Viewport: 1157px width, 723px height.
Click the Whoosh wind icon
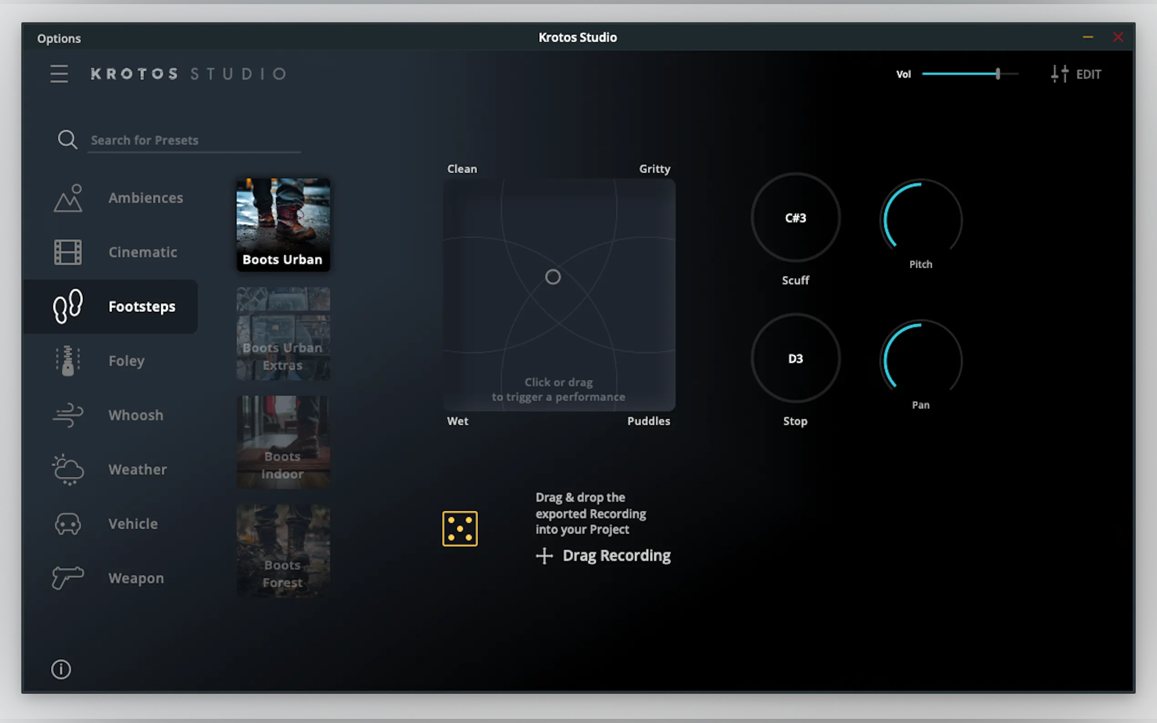point(67,415)
